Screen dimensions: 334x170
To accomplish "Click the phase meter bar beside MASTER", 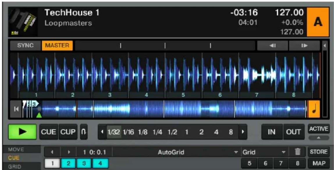I will (x=165, y=46).
